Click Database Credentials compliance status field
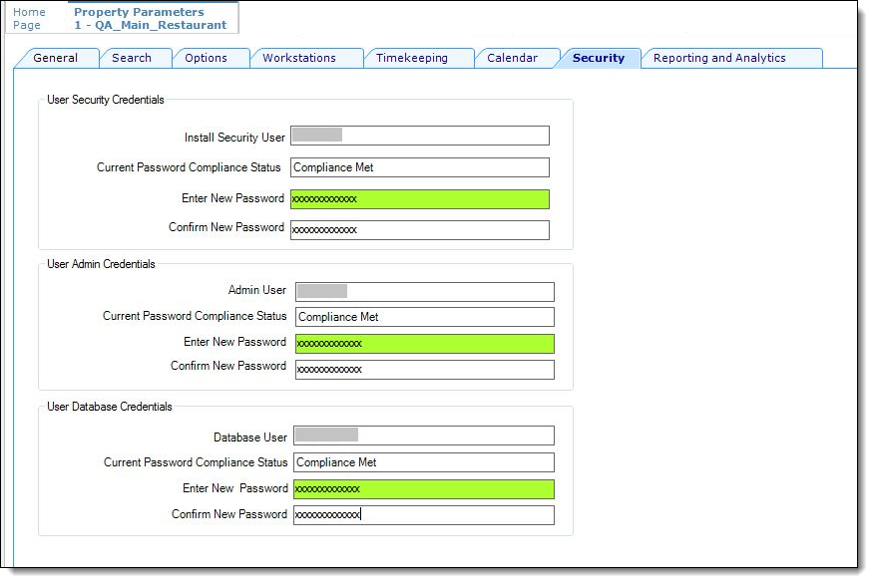The width and height of the screenshot is (873, 583). click(x=424, y=462)
